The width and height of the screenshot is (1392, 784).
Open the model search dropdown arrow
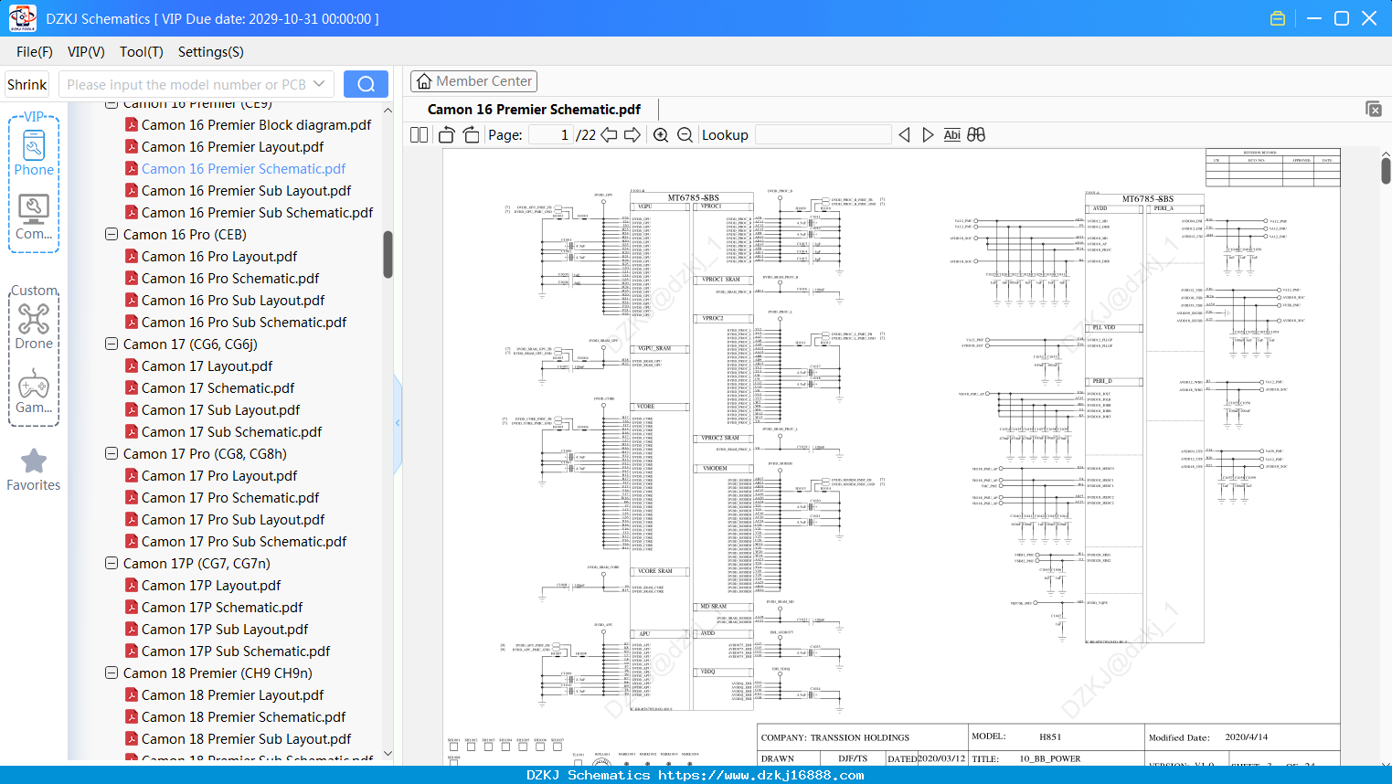click(319, 84)
